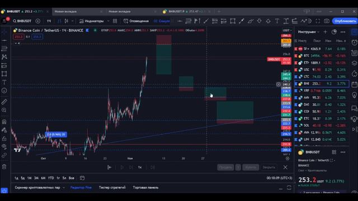Select the text T tool in top toolbar
Image resolution: width=358 pixels, height=201 pixels.
(x=277, y=21)
